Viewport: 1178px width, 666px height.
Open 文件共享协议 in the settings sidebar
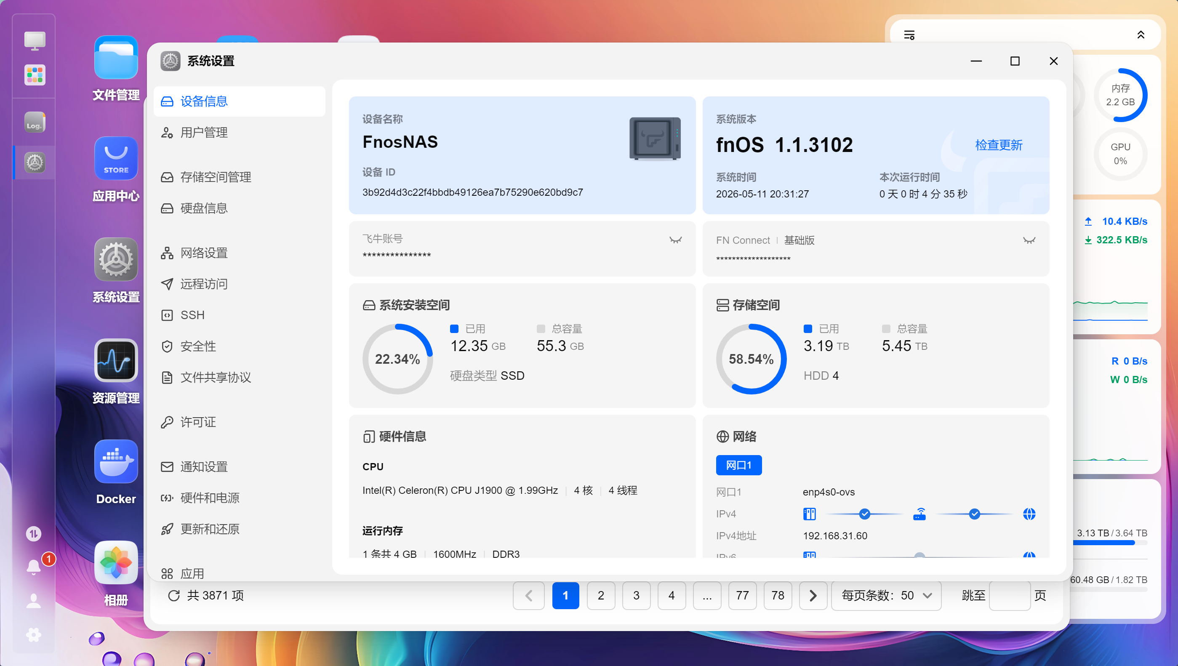click(x=239, y=377)
